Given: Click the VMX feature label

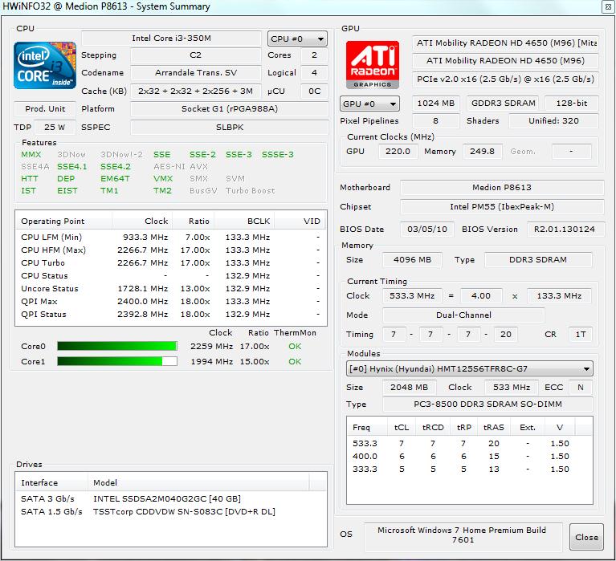Looking at the screenshot, I should pos(163,179).
